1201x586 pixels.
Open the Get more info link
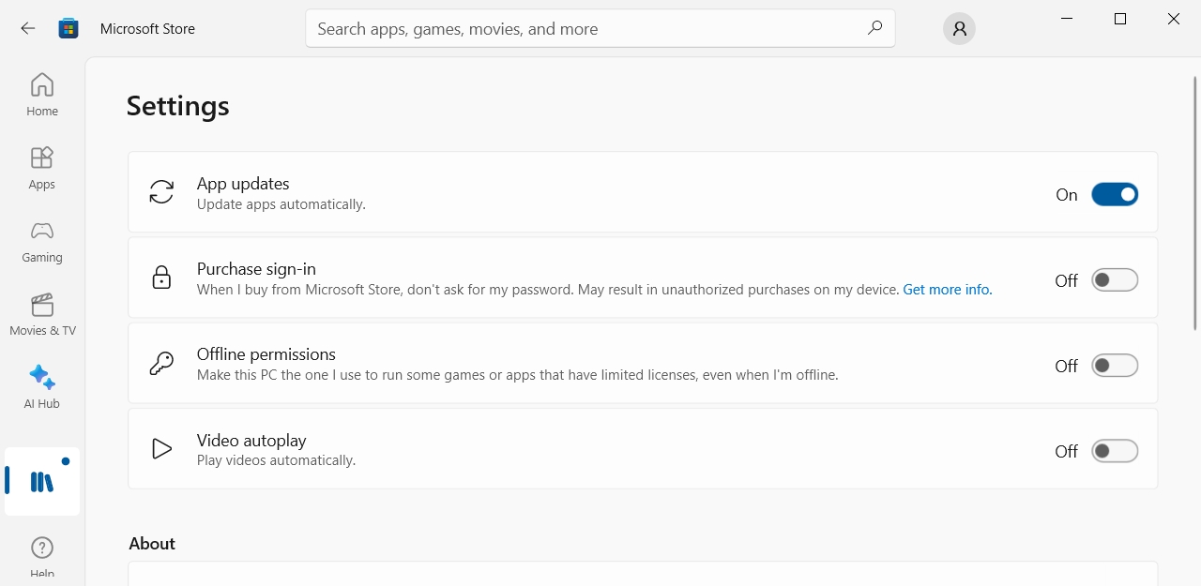pyautogui.click(x=947, y=290)
